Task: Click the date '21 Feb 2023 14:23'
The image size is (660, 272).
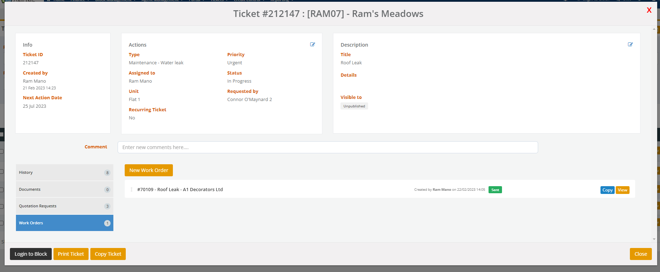Action: click(39, 88)
